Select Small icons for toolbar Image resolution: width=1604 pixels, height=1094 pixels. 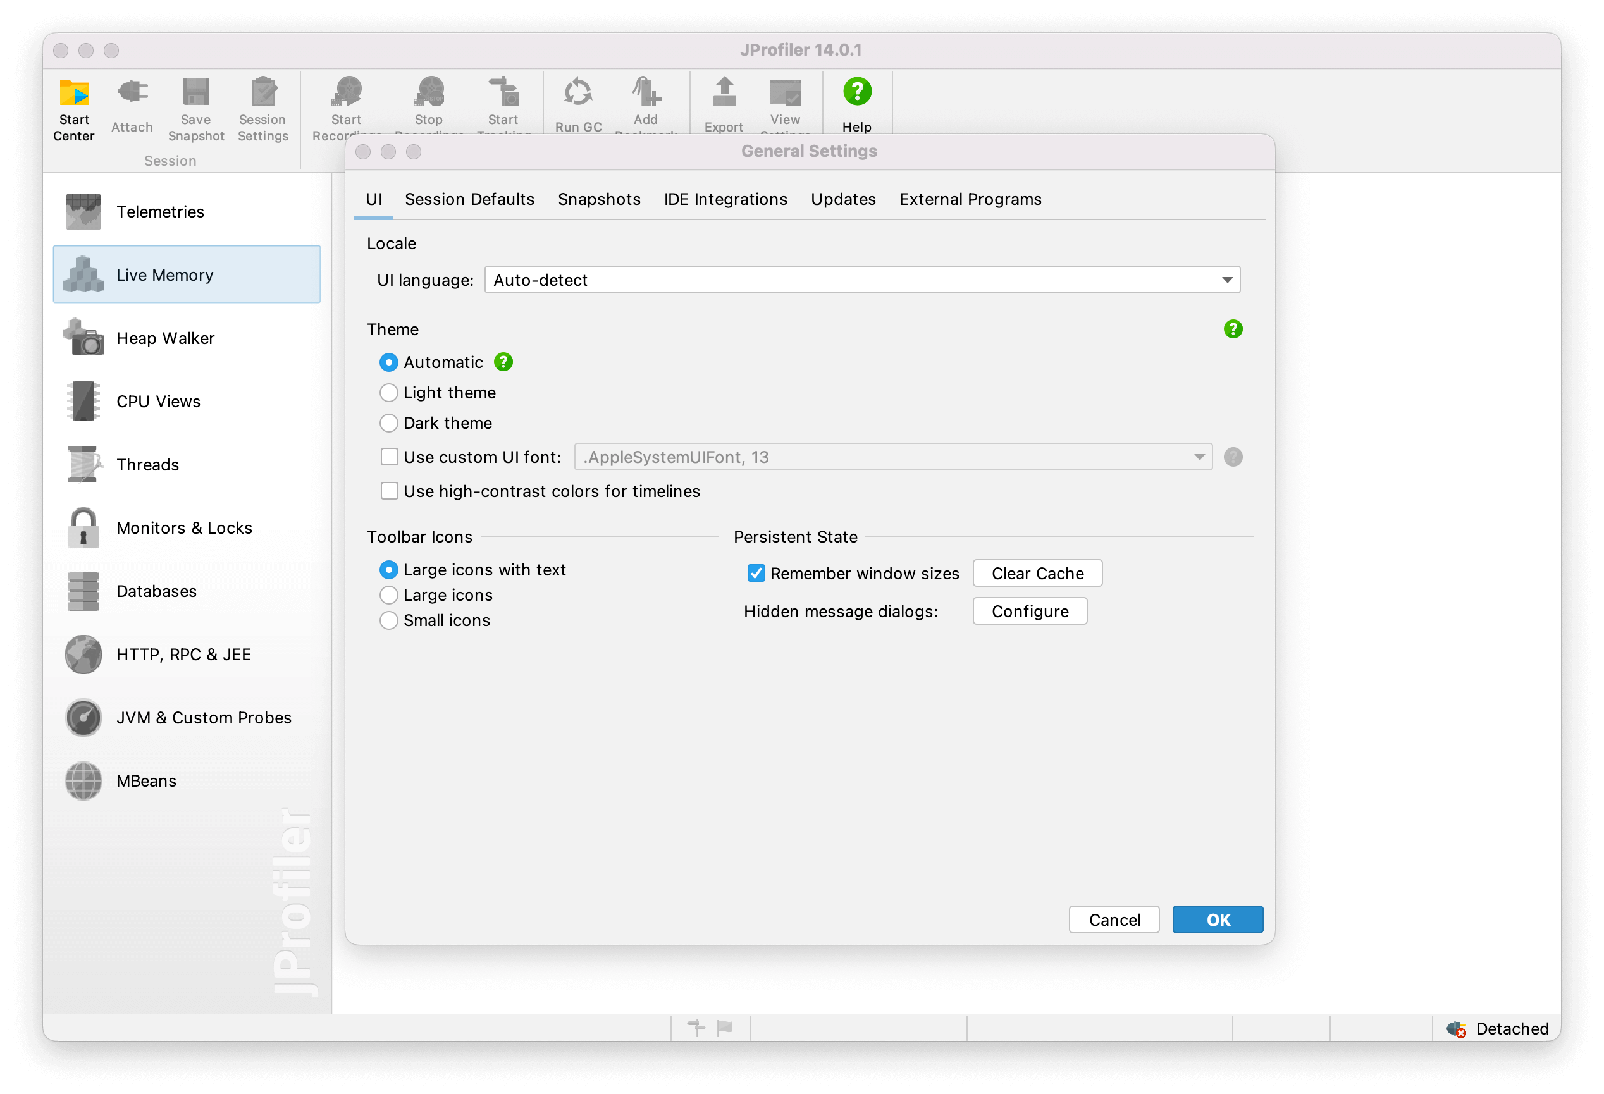tap(388, 620)
